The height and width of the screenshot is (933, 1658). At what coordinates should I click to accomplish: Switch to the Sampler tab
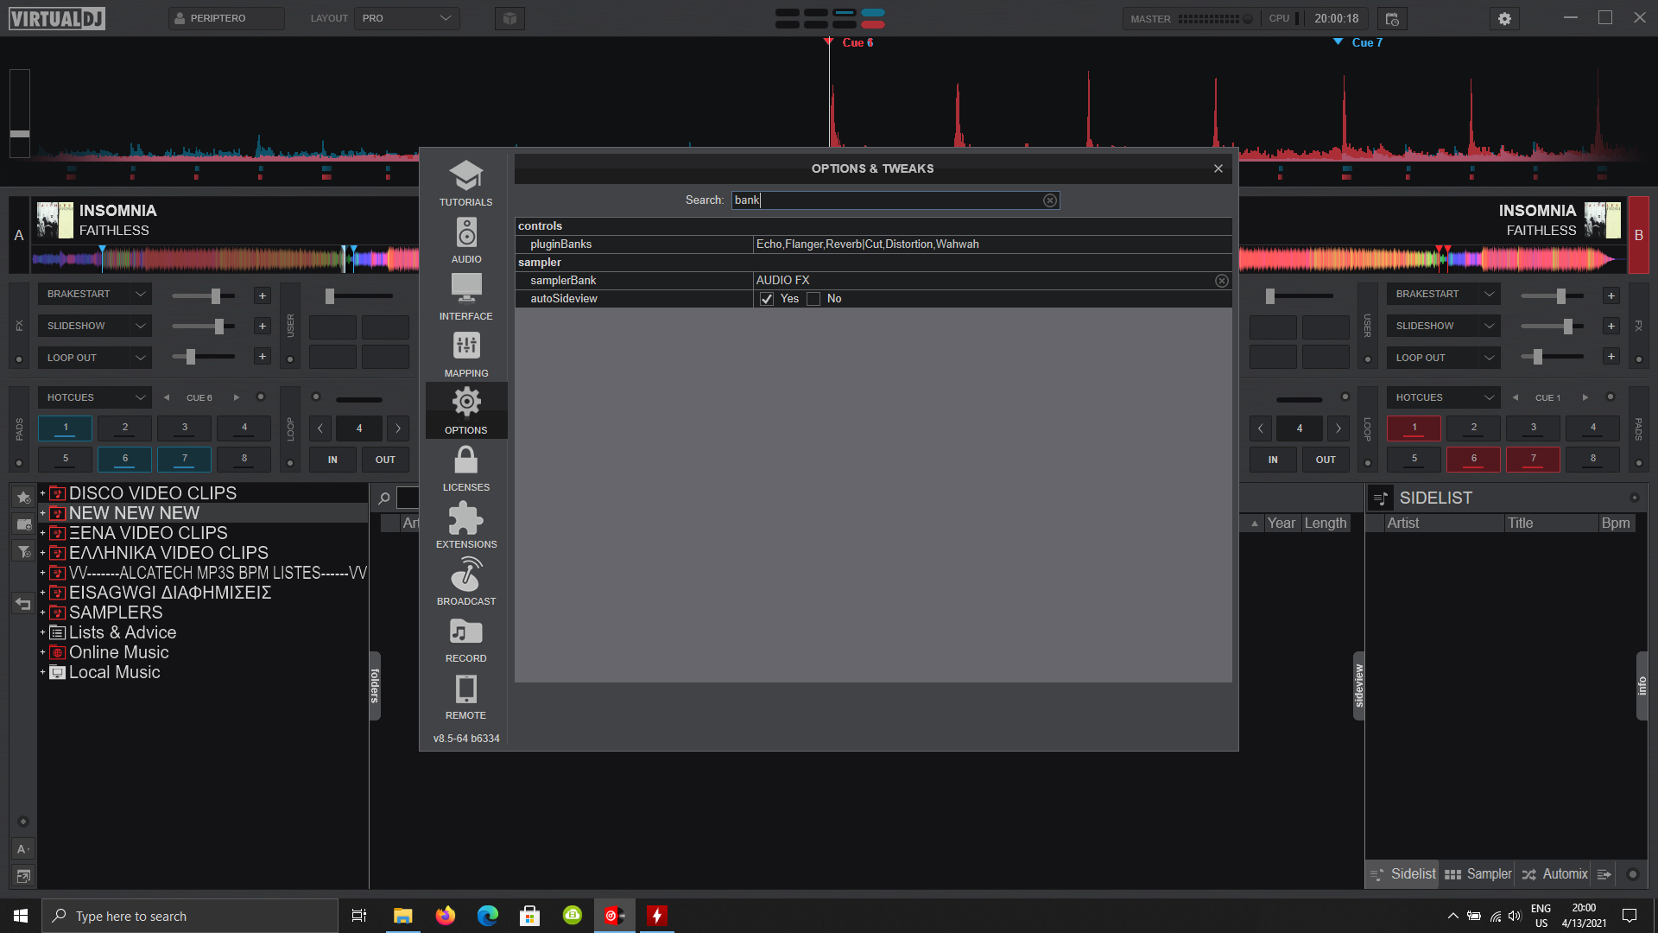1478,874
